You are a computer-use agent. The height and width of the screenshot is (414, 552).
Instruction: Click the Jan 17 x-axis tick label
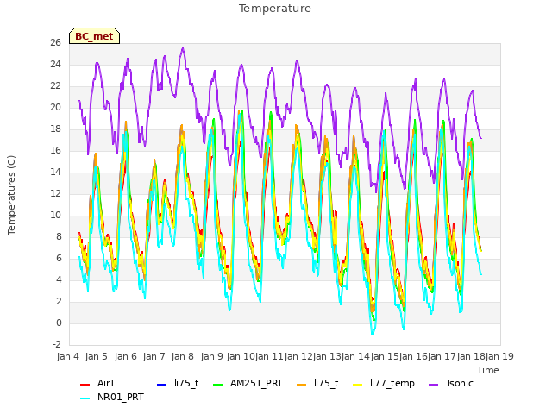(x=442, y=356)
